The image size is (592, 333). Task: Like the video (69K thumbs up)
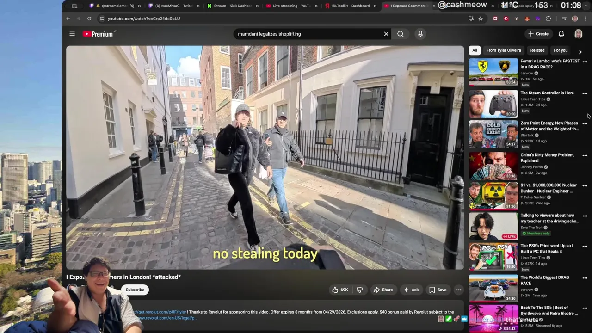click(x=340, y=290)
